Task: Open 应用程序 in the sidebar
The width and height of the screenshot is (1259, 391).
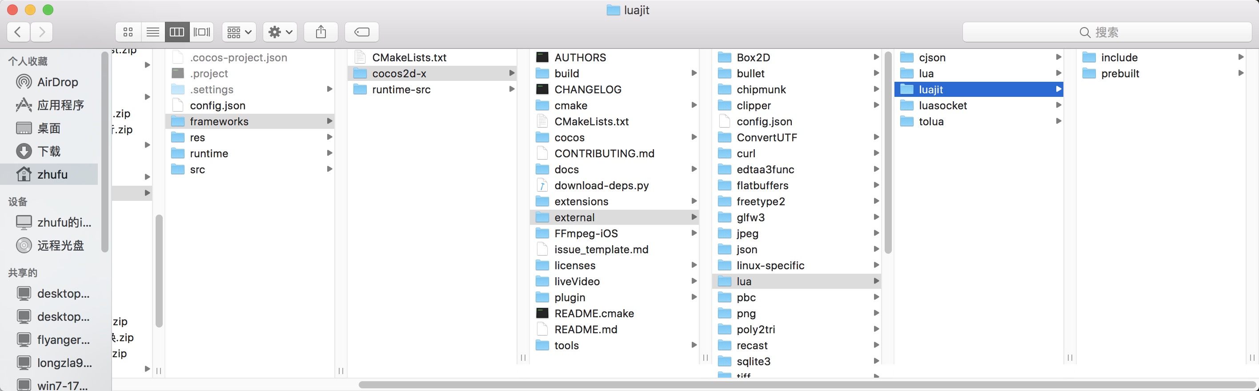Action: point(49,105)
